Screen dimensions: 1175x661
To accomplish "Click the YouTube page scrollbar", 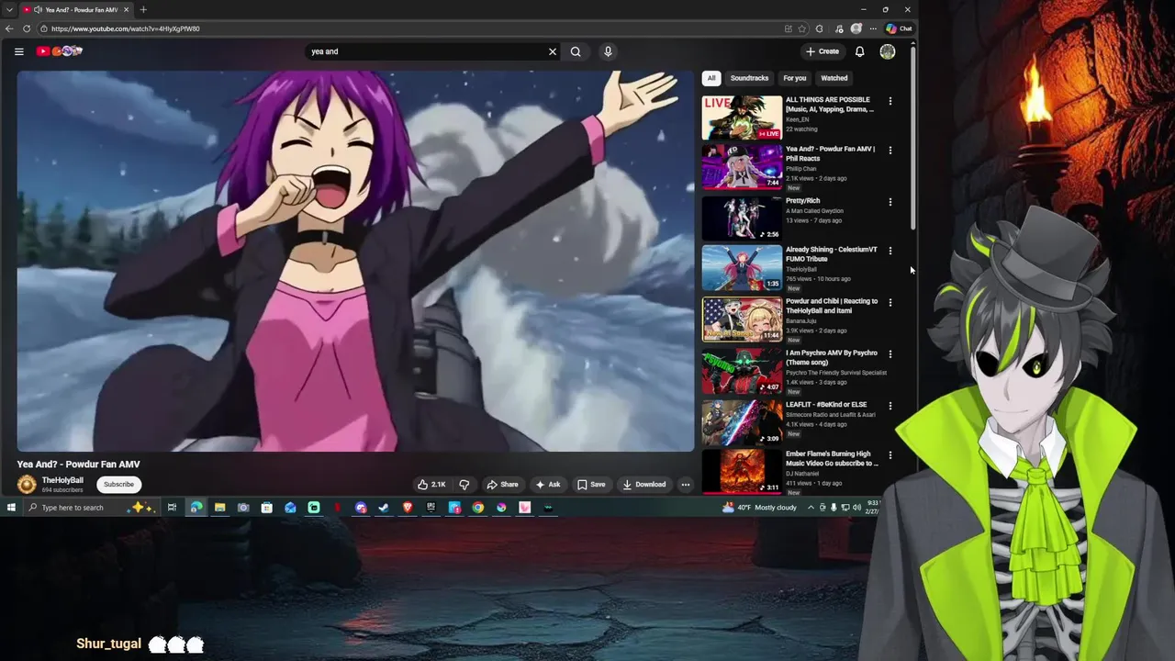I will click(913, 138).
